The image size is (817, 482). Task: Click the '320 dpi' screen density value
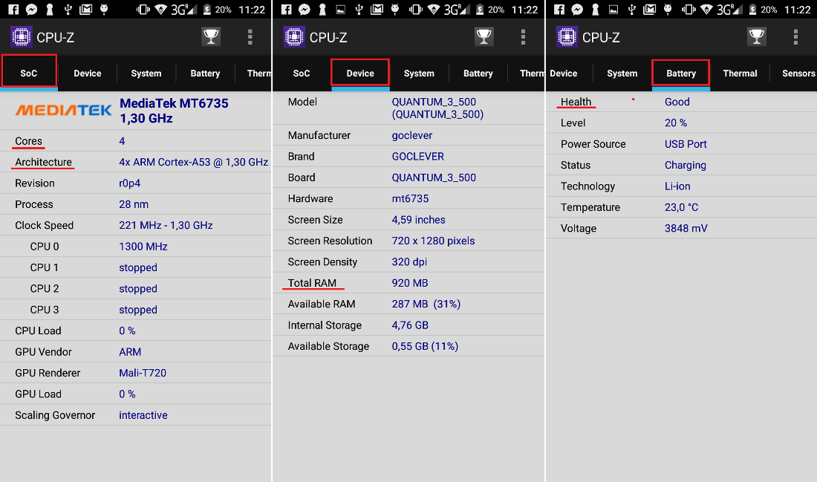409,261
